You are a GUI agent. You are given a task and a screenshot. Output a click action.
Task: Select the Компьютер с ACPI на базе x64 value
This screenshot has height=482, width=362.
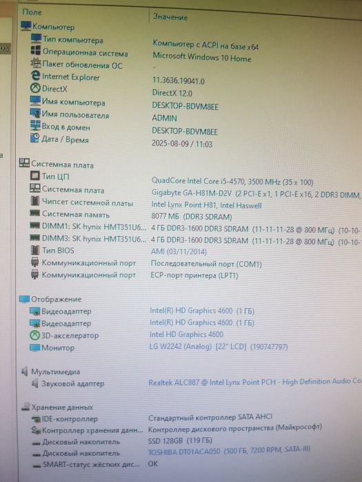[x=205, y=45]
